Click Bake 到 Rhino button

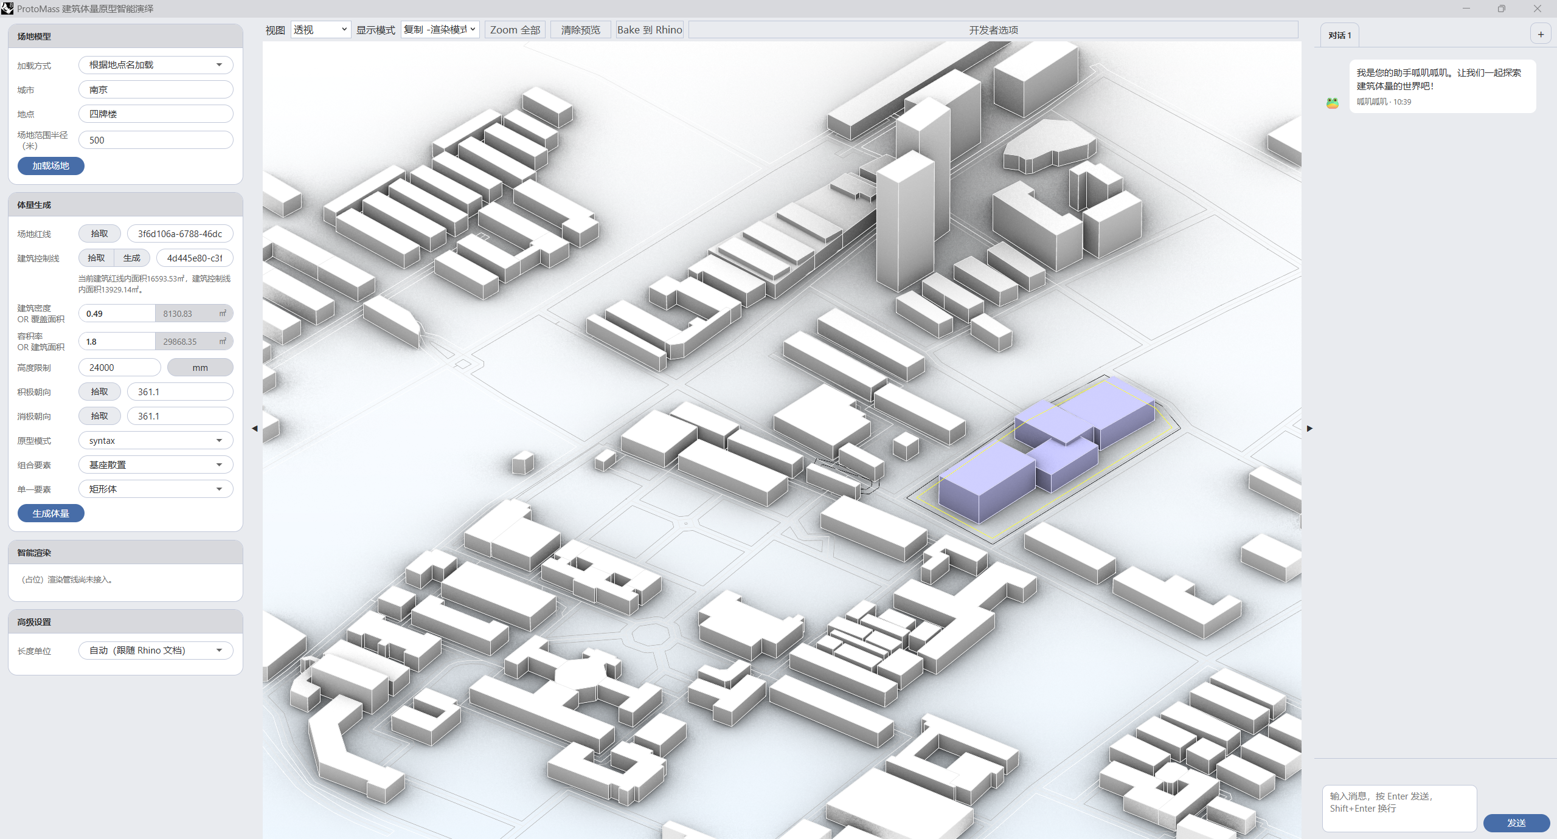pos(650,30)
